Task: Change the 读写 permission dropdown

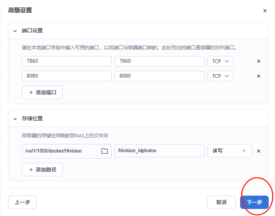Action: point(229,151)
